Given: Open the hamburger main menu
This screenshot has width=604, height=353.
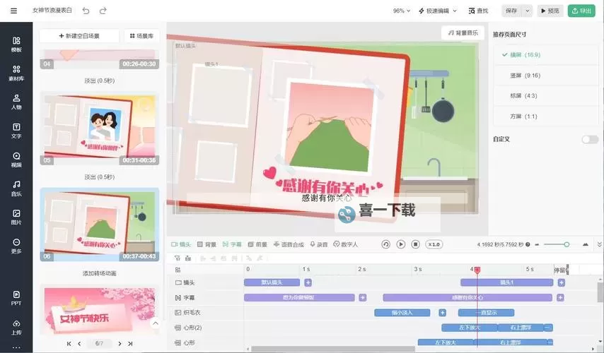Looking at the screenshot, I should pos(14,11).
